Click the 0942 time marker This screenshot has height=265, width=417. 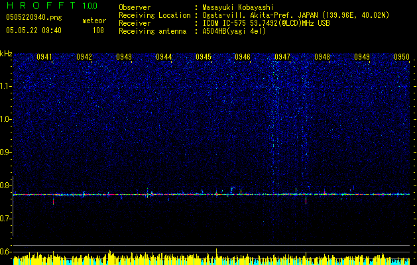coord(84,56)
